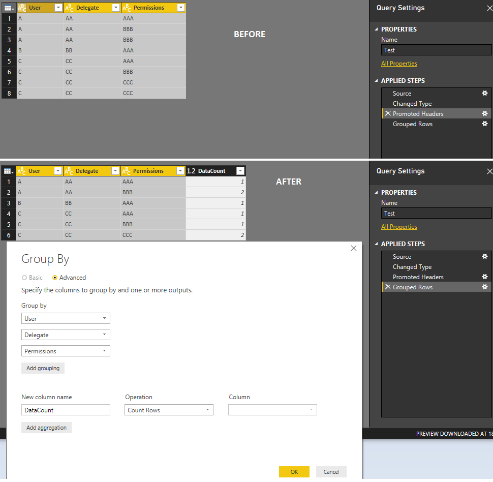Screen dimensions: 493x482
Task: Open Grouped Rows gear in bottom Query Settings
Action: [485, 287]
